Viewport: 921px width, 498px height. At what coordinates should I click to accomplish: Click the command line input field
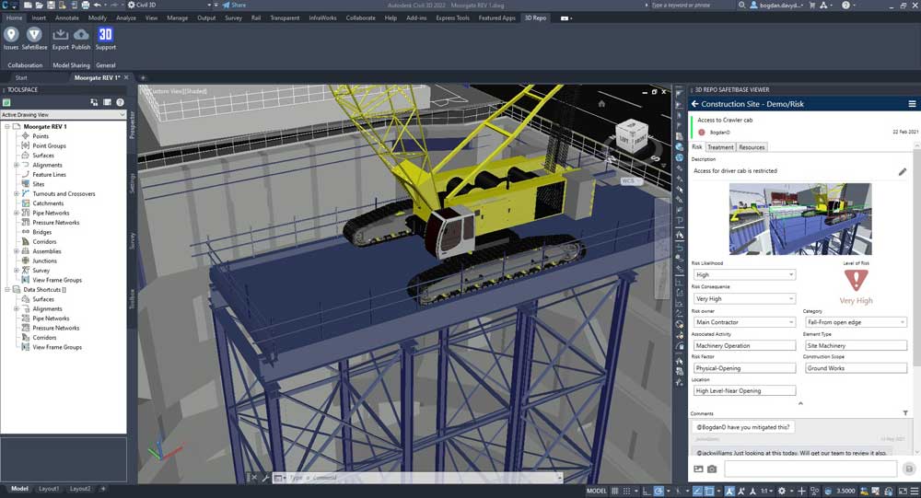[x=420, y=478]
